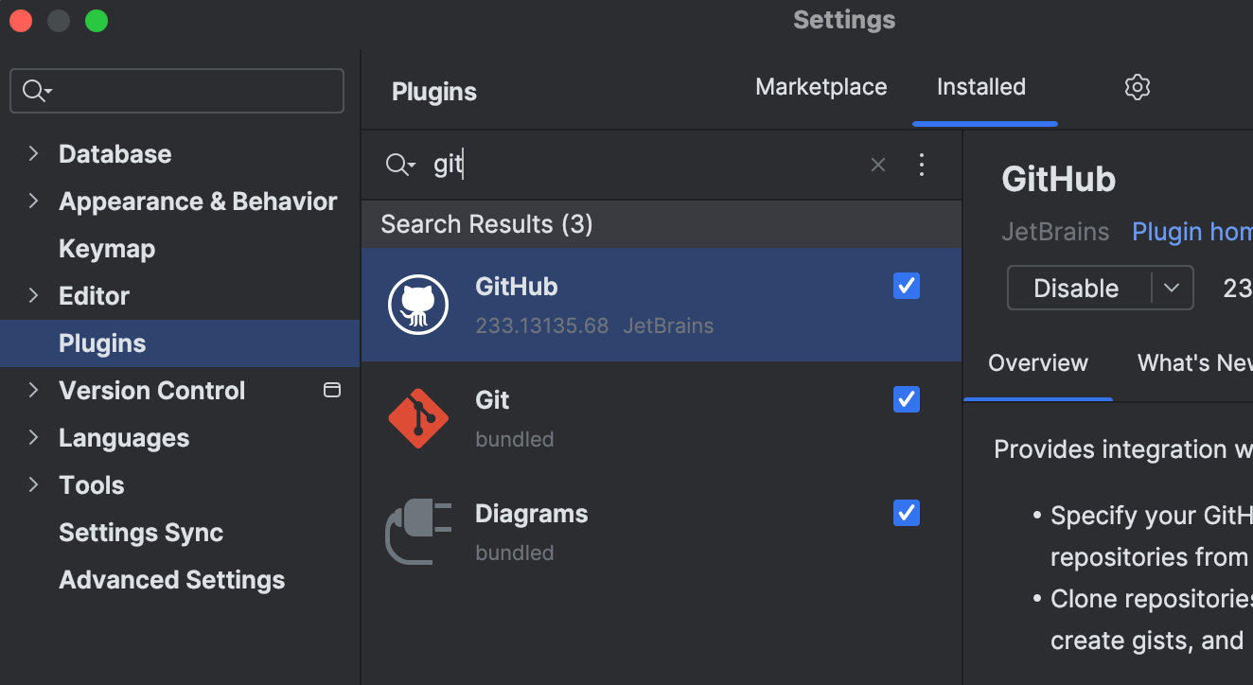Click inside the settings search field
This screenshot has height=685, width=1253.
176,90
